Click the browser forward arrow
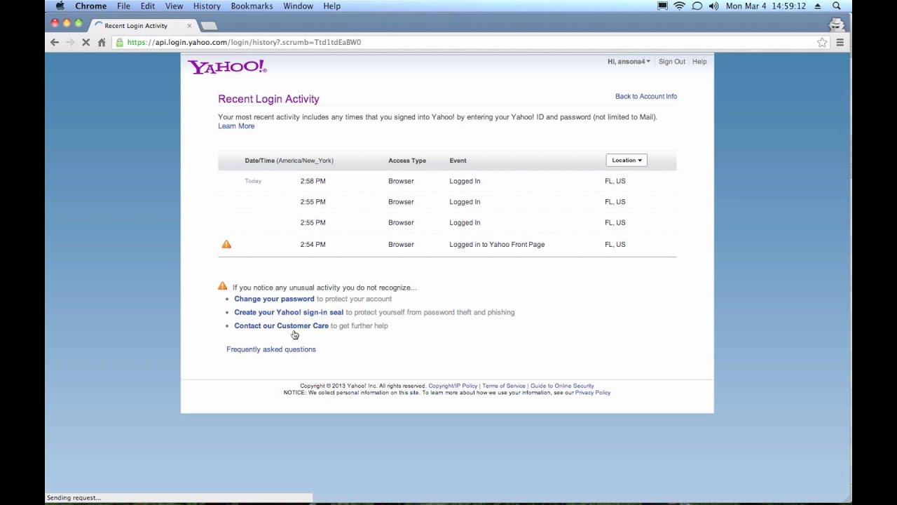Screen dimensions: 897x505 point(70,42)
